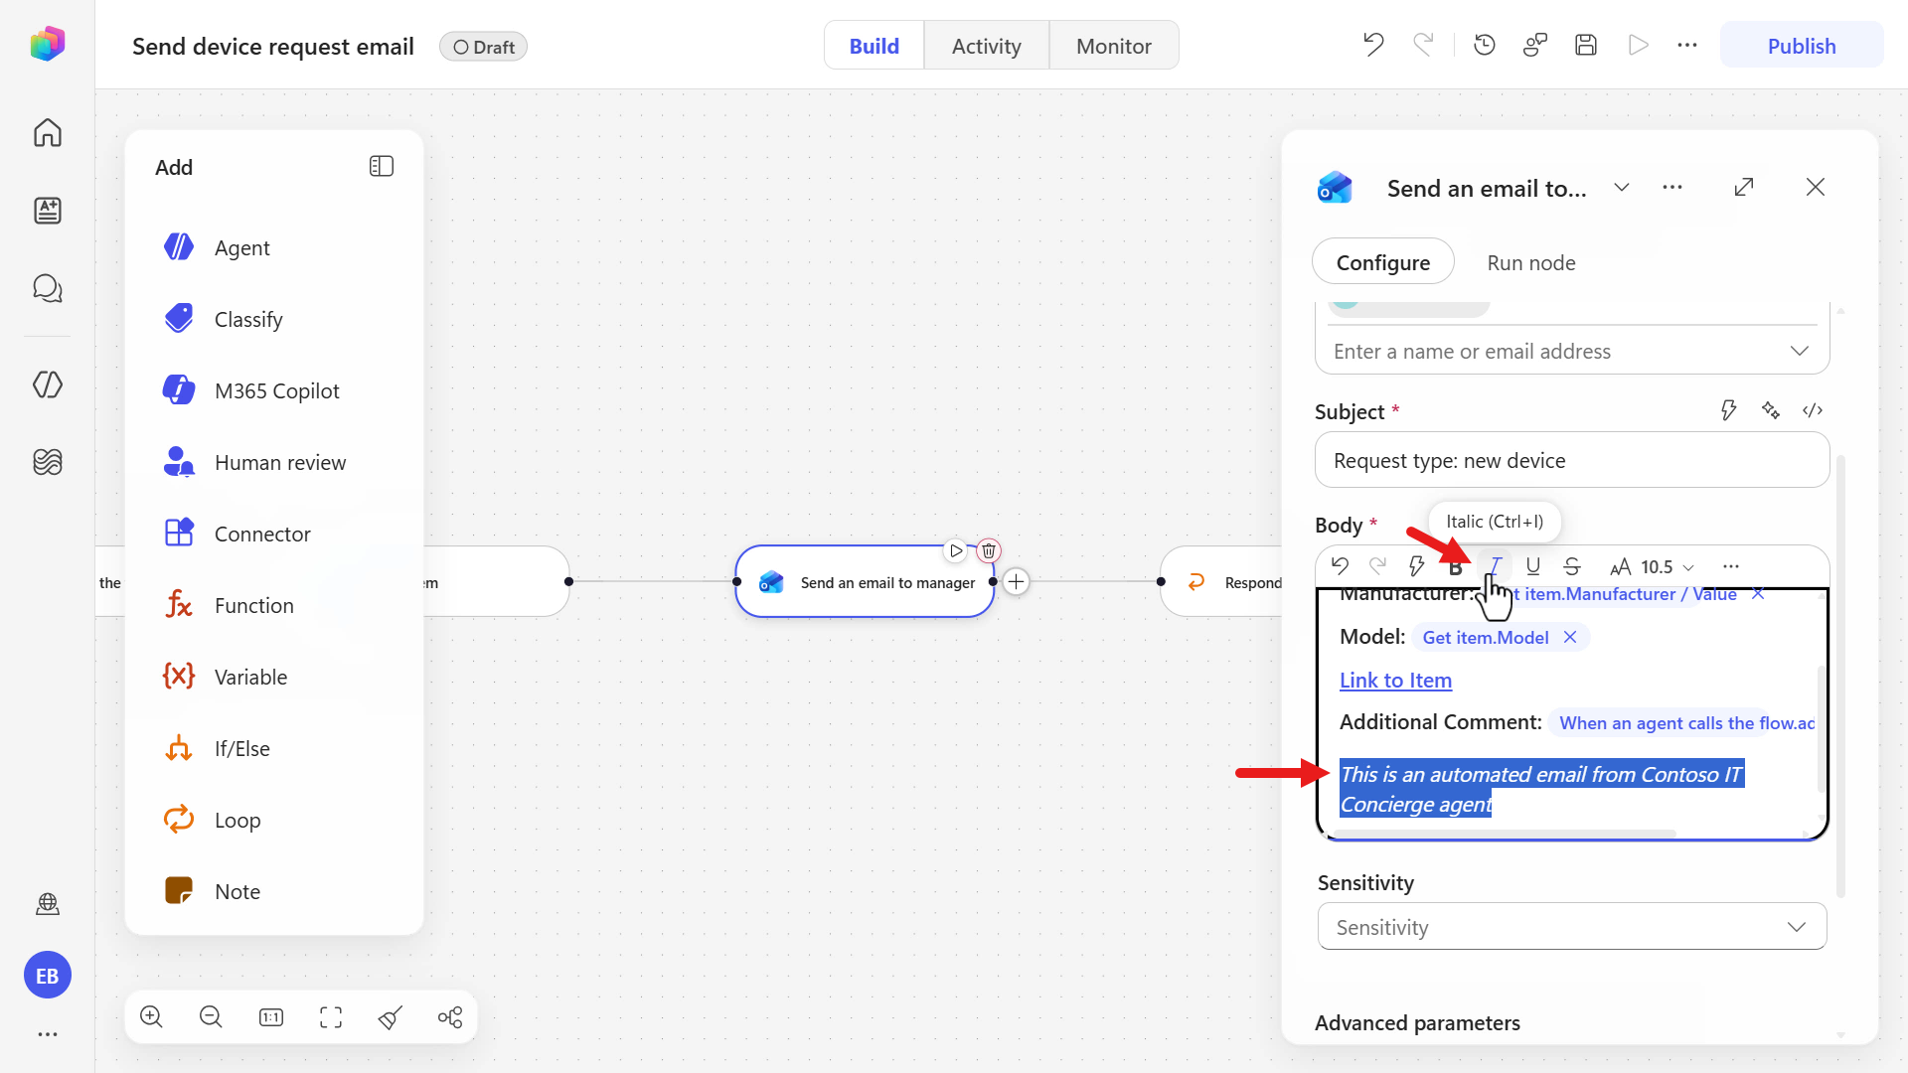Add an If/Else node
This screenshot has width=1908, height=1073.
pyautogui.click(x=274, y=749)
